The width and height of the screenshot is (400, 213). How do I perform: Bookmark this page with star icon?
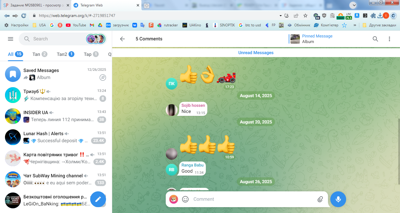(305, 16)
